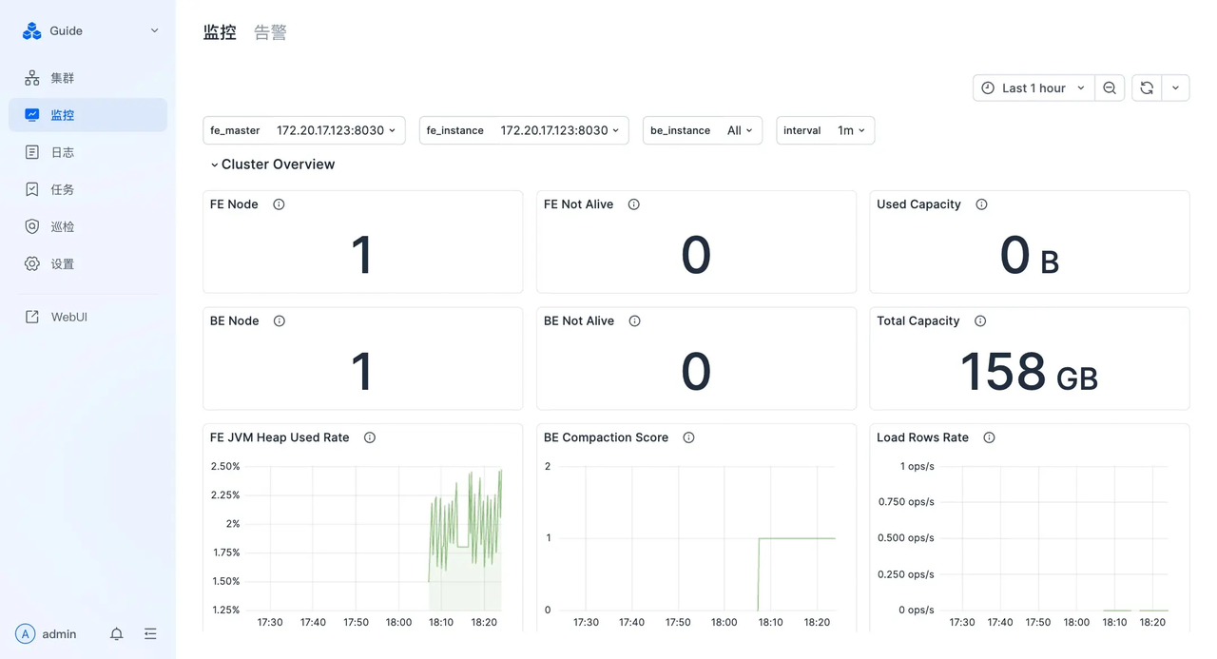
Task: Click the info icon on BE Not Alive
Action: (x=634, y=321)
